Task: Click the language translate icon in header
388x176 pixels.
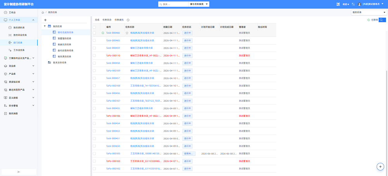Action: (x=353, y=4)
